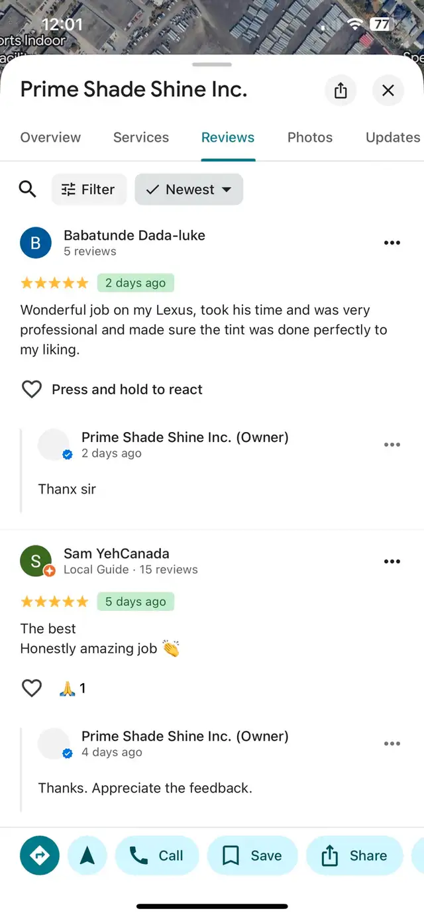Tap the share icon beside business title
The width and height of the screenshot is (424, 917).
coord(341,90)
